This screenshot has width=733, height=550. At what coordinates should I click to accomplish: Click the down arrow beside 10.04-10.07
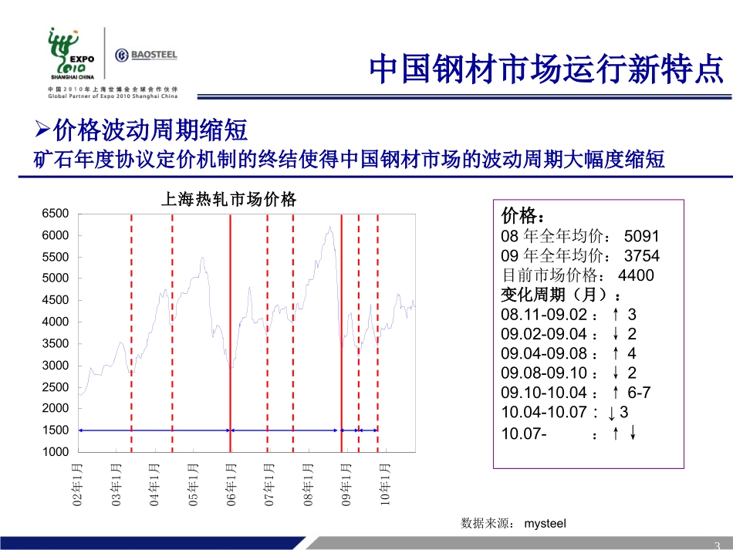click(x=611, y=413)
